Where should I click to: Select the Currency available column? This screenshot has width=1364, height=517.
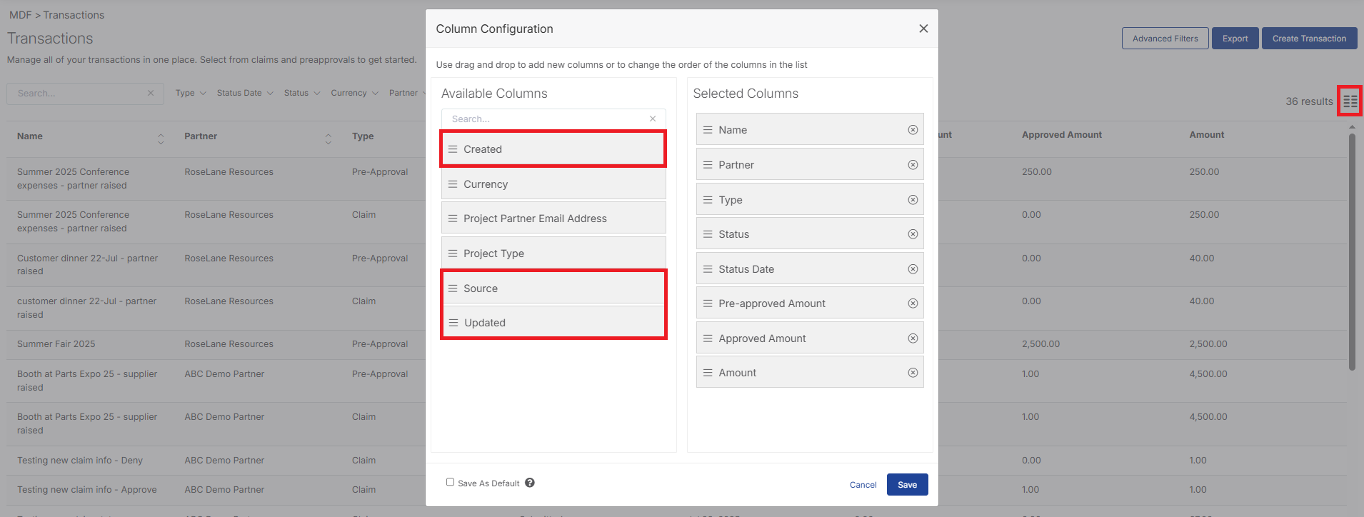(553, 184)
